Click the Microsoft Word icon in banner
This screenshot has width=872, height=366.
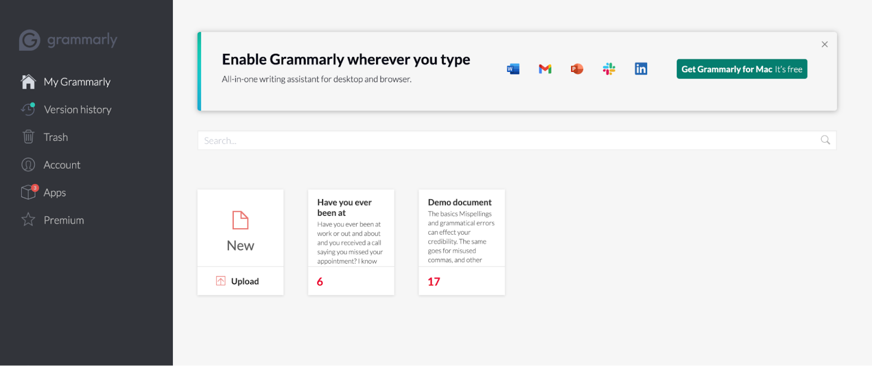[513, 69]
